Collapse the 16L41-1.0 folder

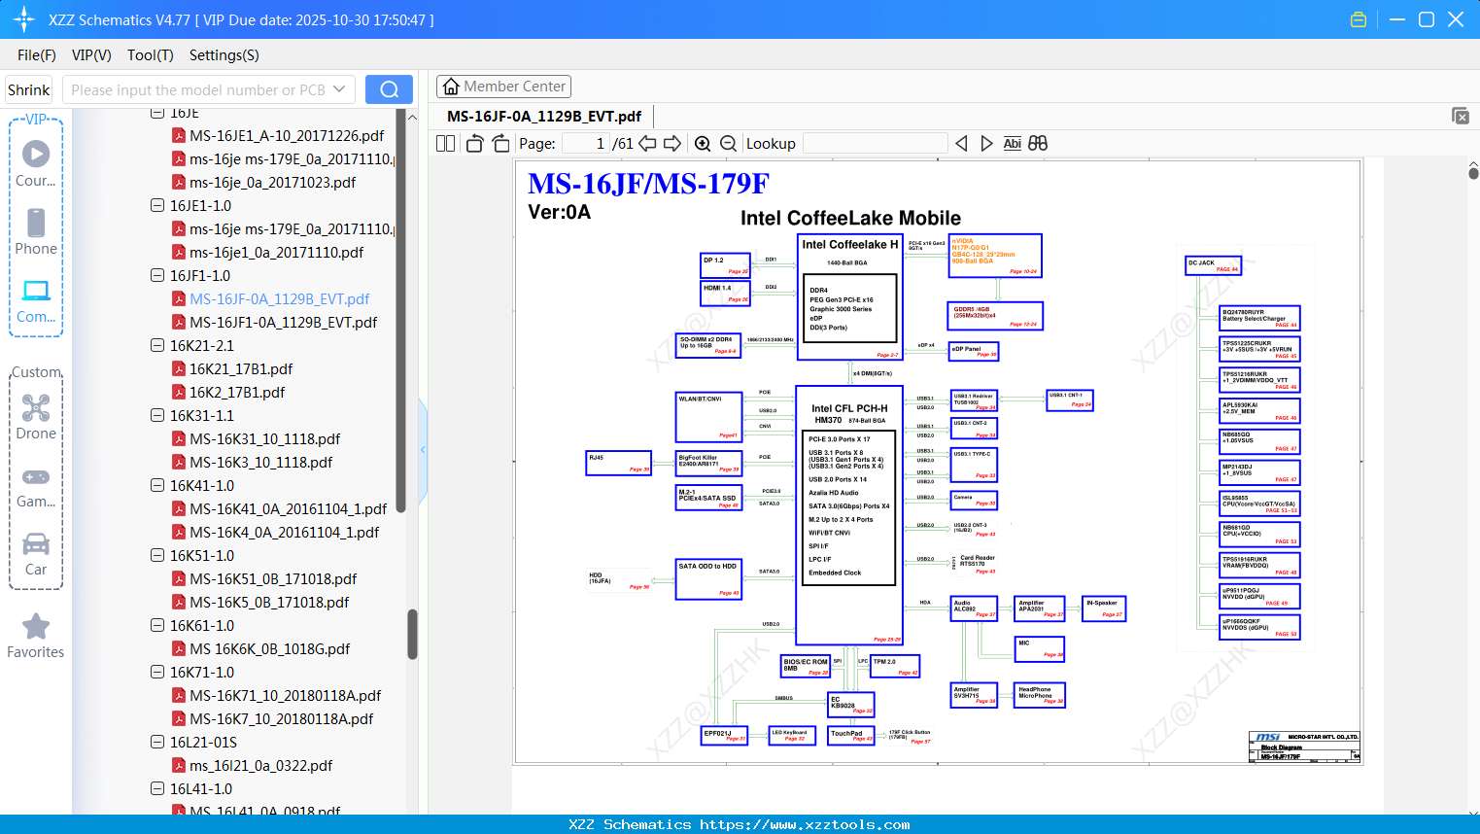tap(157, 788)
